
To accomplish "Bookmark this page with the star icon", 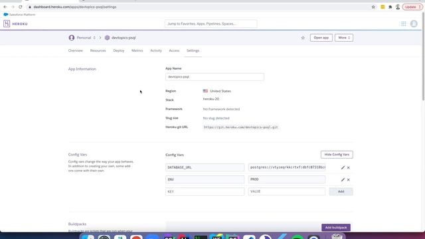I will [x=373, y=7].
